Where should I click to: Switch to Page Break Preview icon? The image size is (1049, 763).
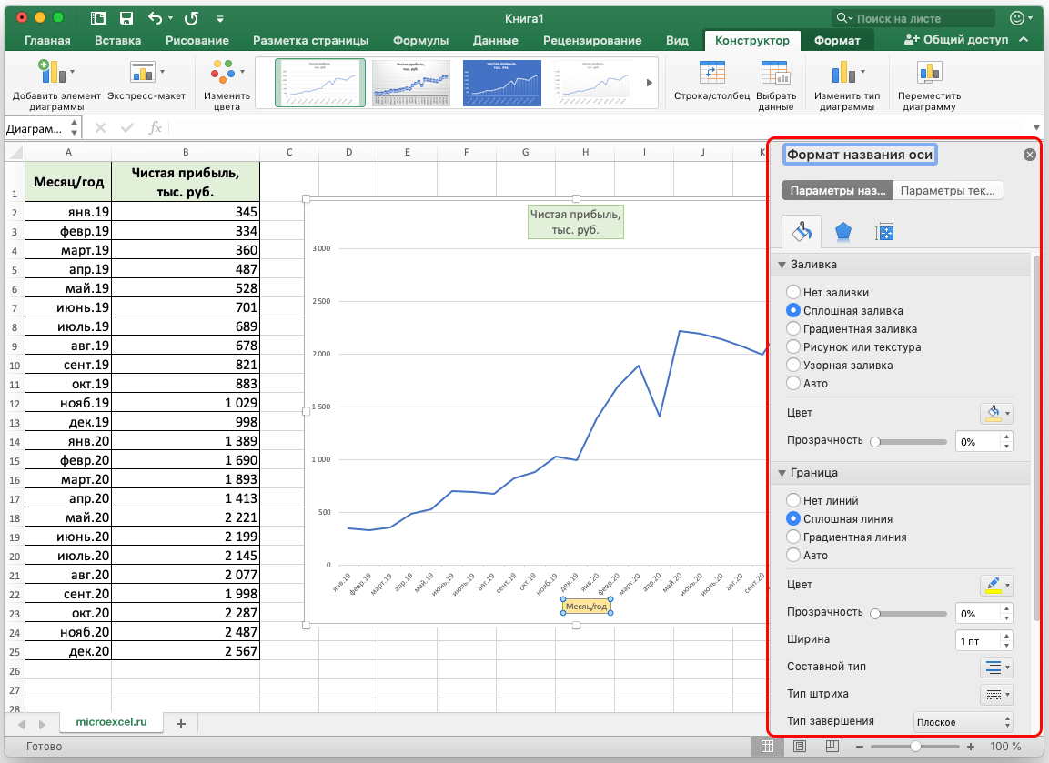(x=832, y=747)
